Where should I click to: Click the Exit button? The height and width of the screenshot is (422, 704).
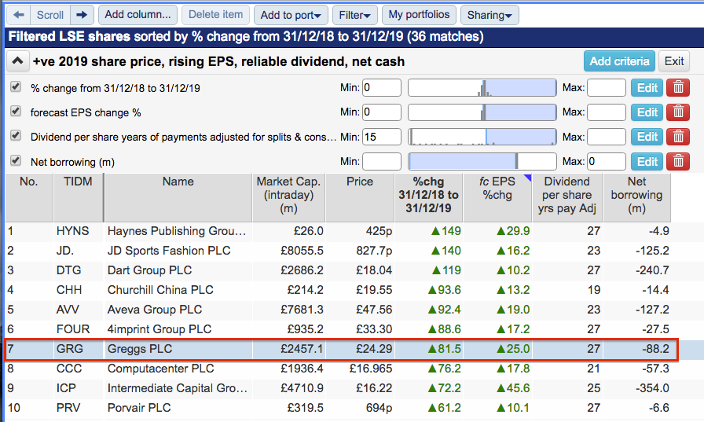(674, 61)
